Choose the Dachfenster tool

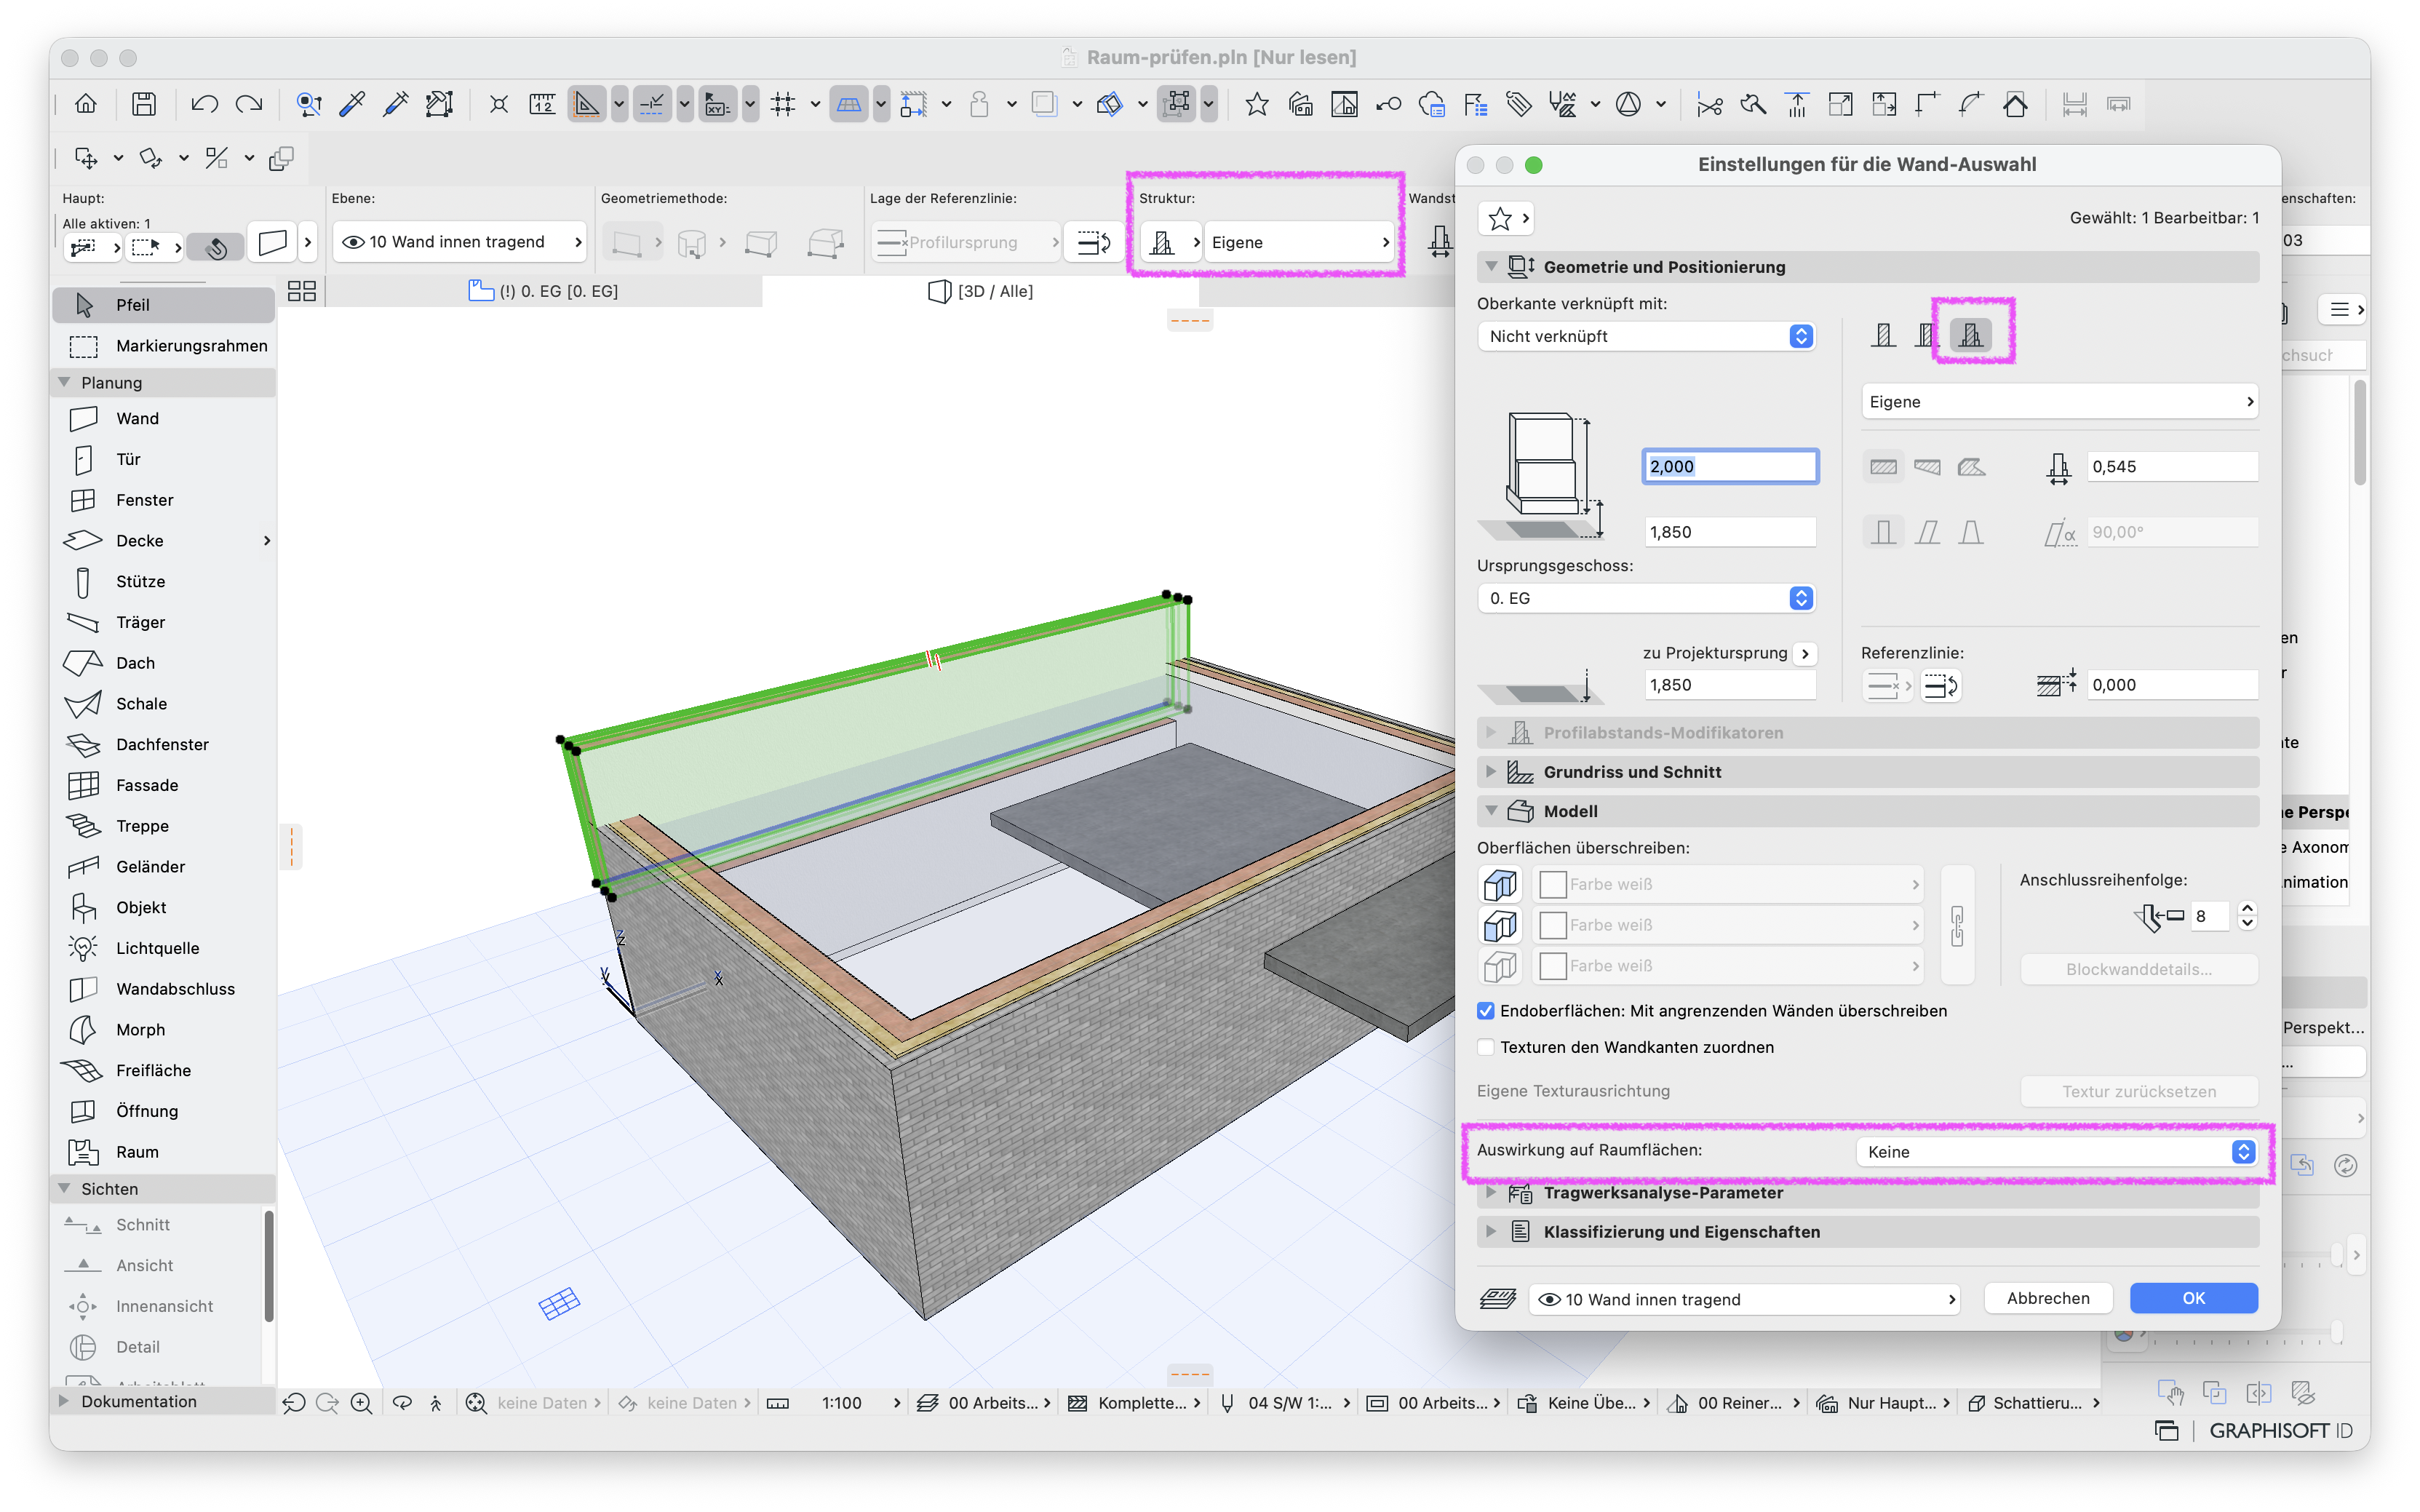tap(163, 745)
